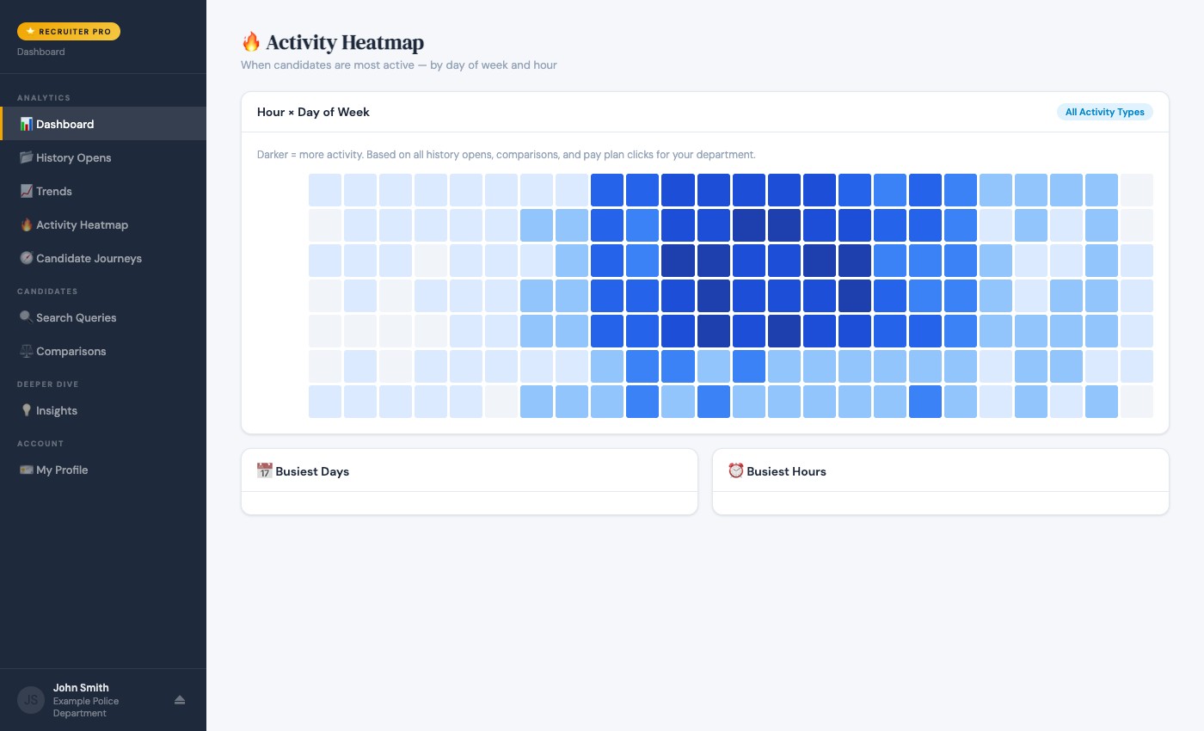Click the Busiest Hours alarm clock icon

point(735,470)
